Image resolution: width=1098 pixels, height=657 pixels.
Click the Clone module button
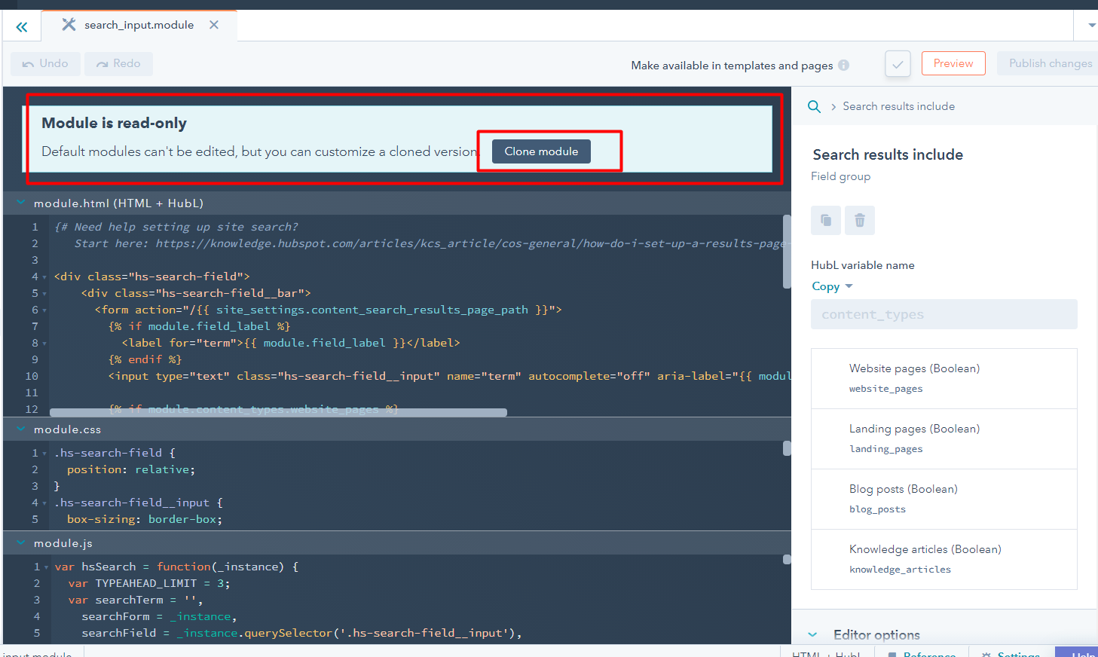coord(541,151)
